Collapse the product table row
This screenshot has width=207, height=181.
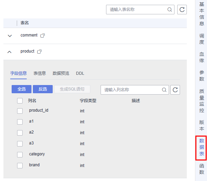point(10,52)
